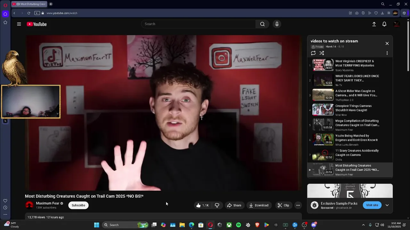Image resolution: width=410 pixels, height=230 pixels.
Task: Open the Maximum Fear channel name link
Action: 47,203
